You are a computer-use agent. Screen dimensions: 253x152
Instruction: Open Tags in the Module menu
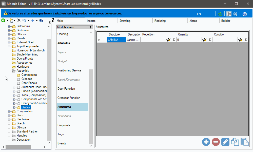click(61, 134)
